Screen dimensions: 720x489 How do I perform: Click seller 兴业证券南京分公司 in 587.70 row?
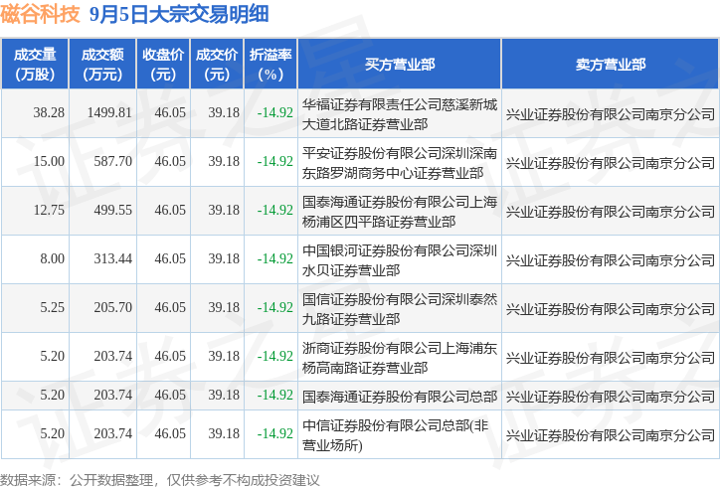[611, 163]
